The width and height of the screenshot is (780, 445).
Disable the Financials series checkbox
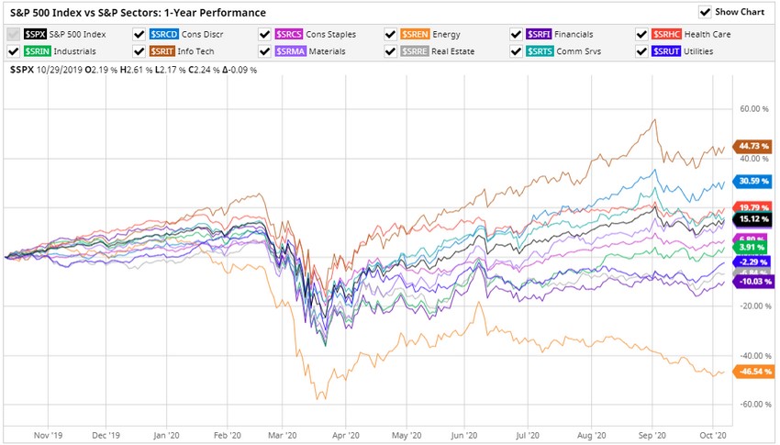tap(518, 34)
